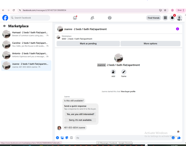Open the Facebook menu grid icon
This screenshot has height=146, width=186.
click(165, 18)
